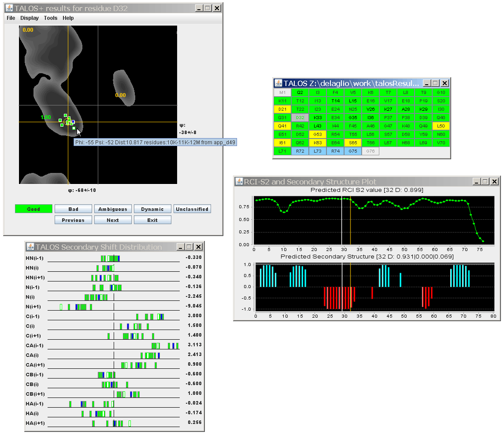Select yellow residue G53 cell

tap(318, 134)
